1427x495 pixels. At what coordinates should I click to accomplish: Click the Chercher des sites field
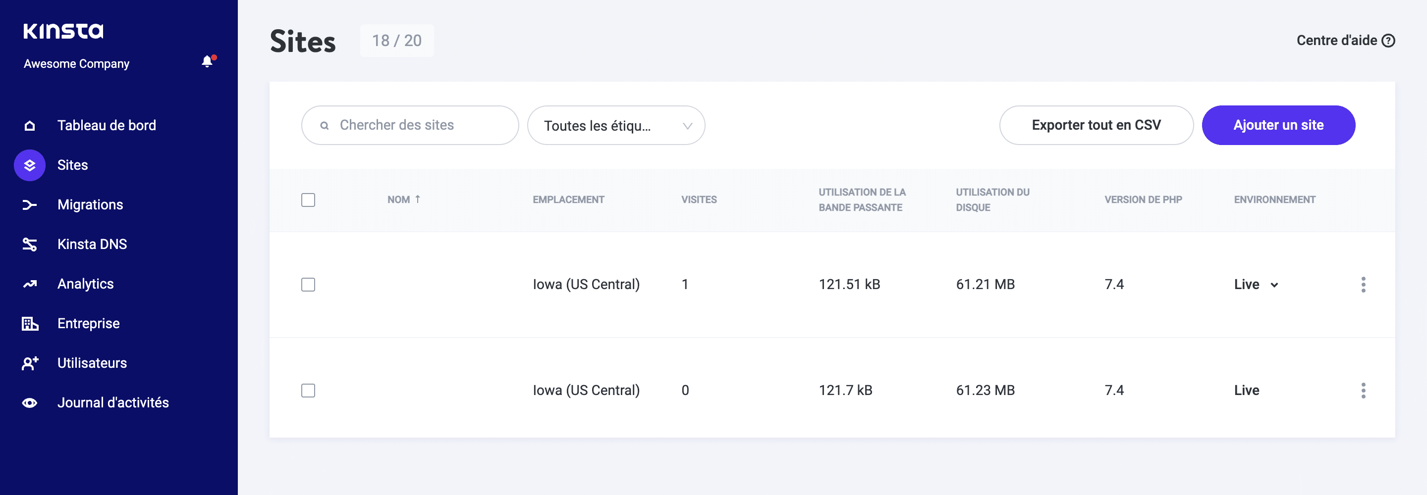(410, 125)
